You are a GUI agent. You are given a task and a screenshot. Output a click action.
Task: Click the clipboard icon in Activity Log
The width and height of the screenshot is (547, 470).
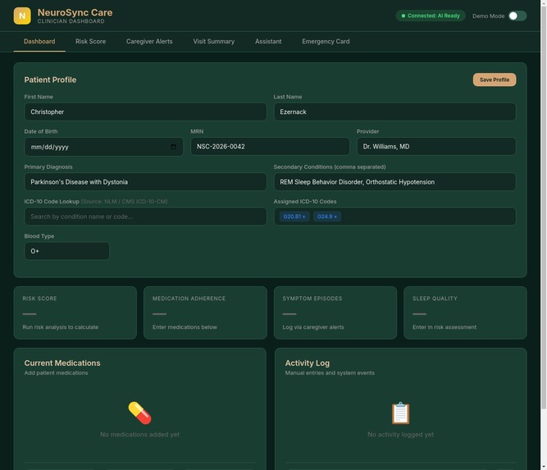point(400,413)
